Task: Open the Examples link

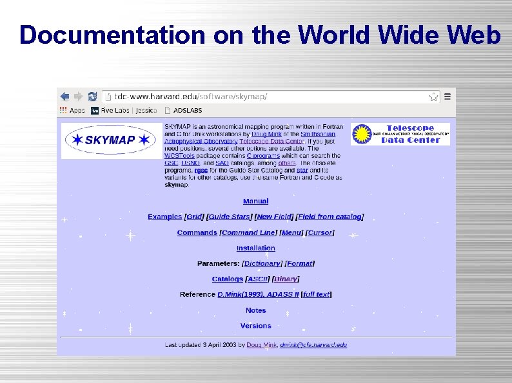Action: (164, 217)
